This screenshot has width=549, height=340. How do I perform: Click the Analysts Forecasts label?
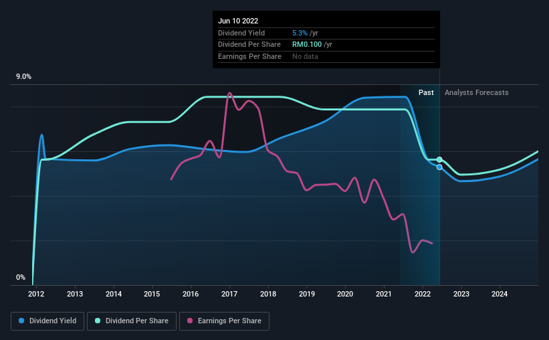click(x=477, y=92)
